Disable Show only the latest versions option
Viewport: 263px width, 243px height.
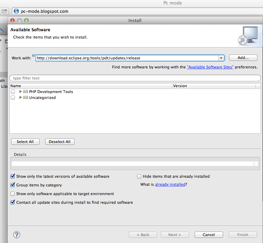(x=12, y=176)
